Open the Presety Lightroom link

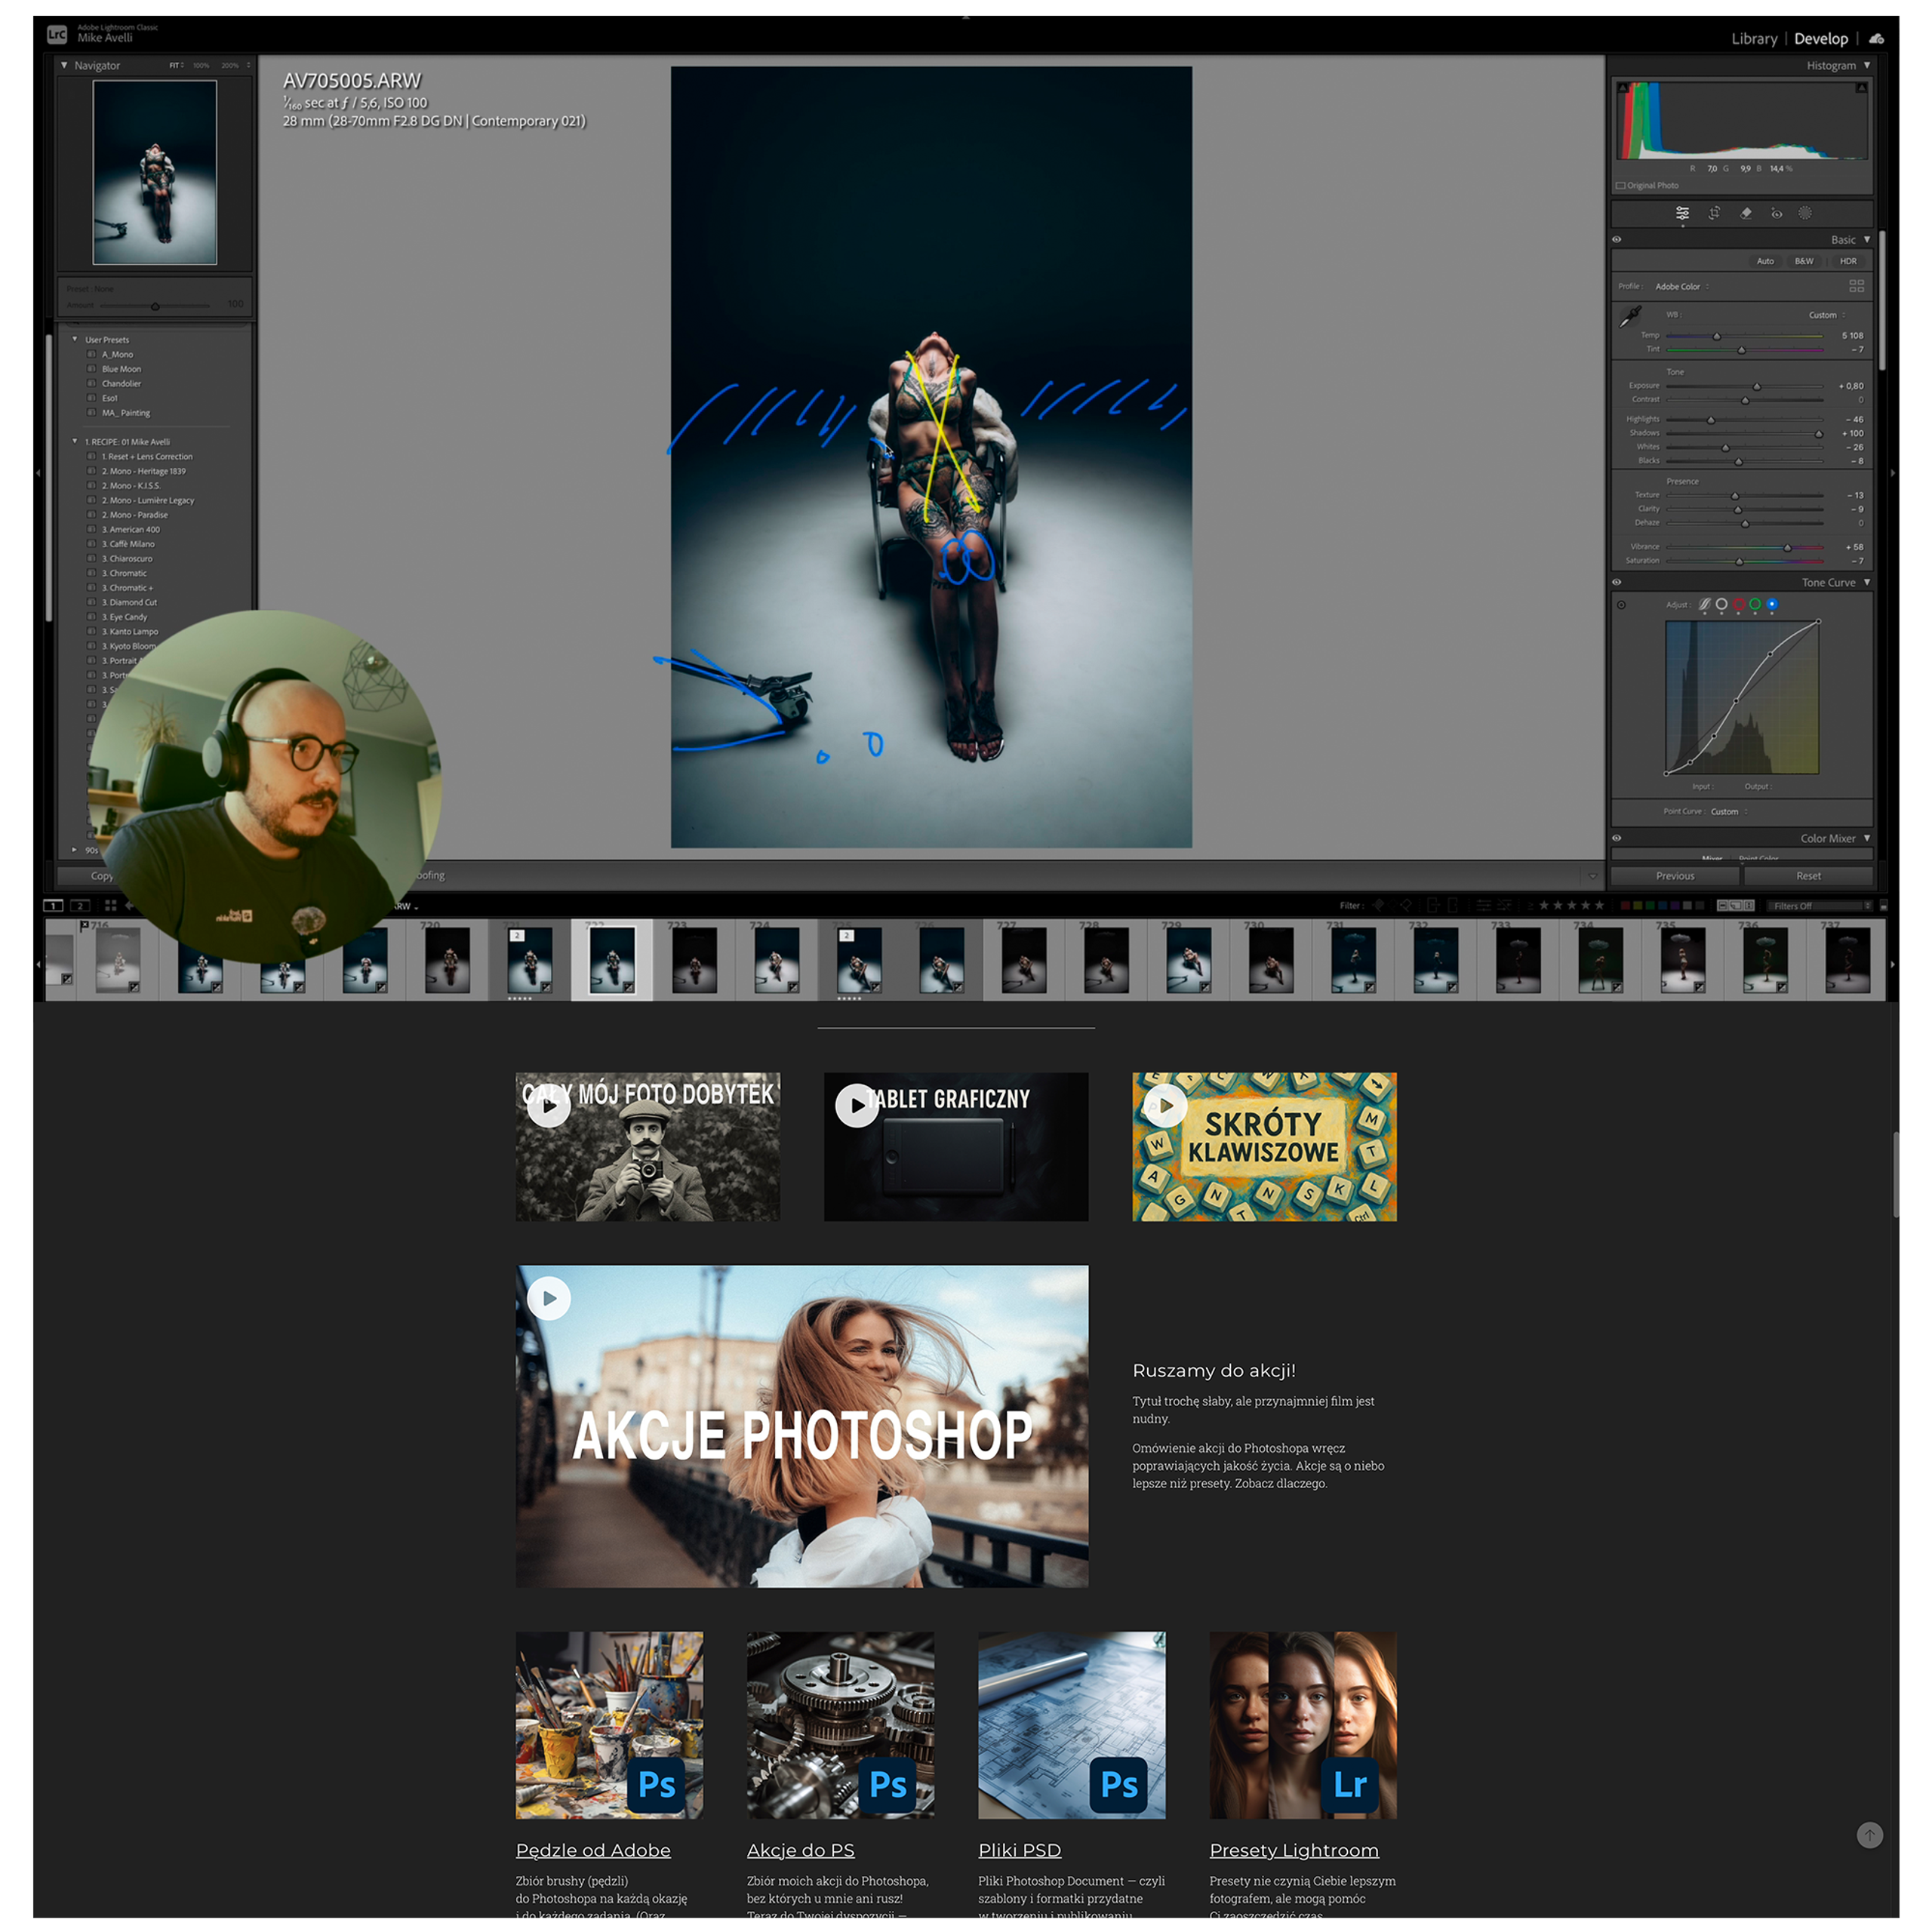coord(1293,1850)
